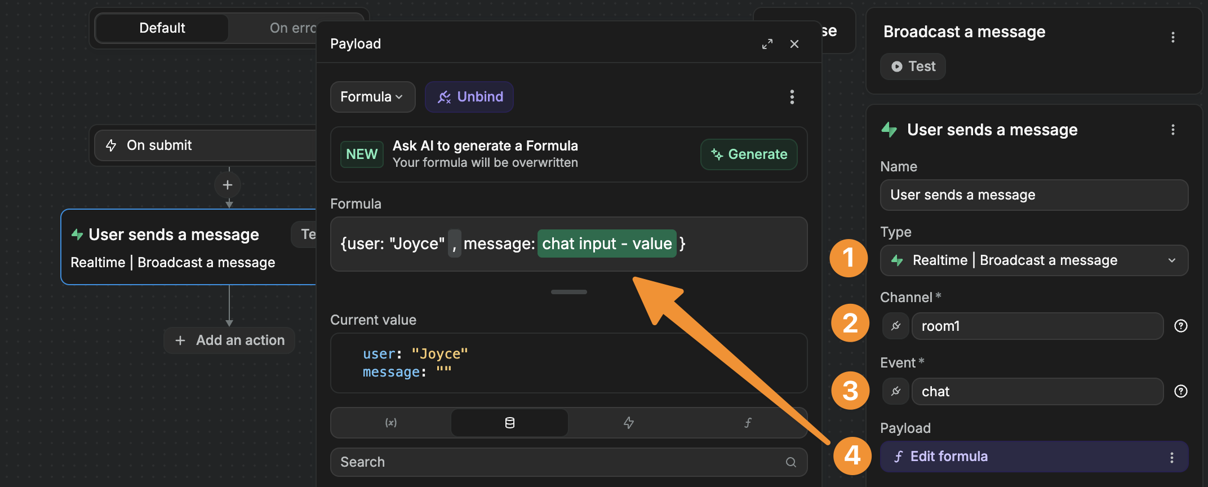
Task: Click the plus node below On submit
Action: (228, 185)
